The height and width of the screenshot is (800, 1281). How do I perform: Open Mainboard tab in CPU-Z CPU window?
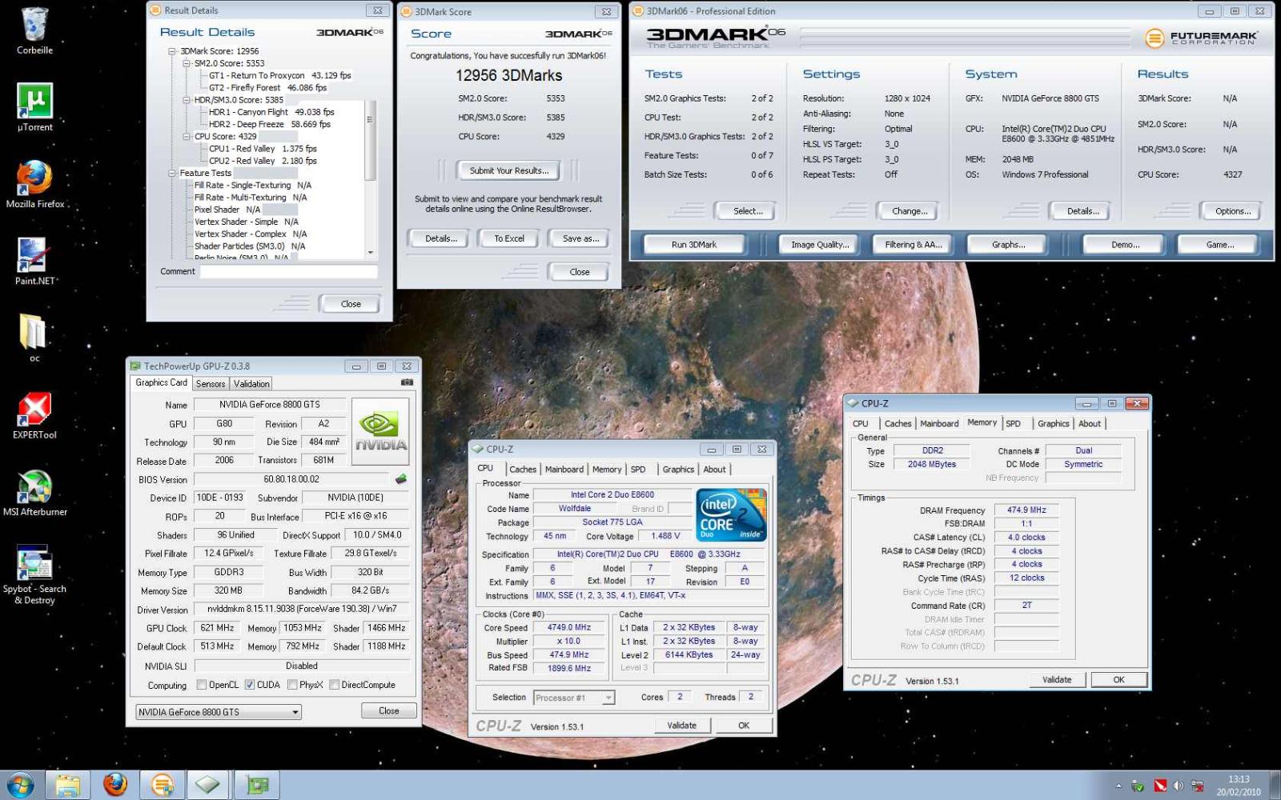[564, 470]
